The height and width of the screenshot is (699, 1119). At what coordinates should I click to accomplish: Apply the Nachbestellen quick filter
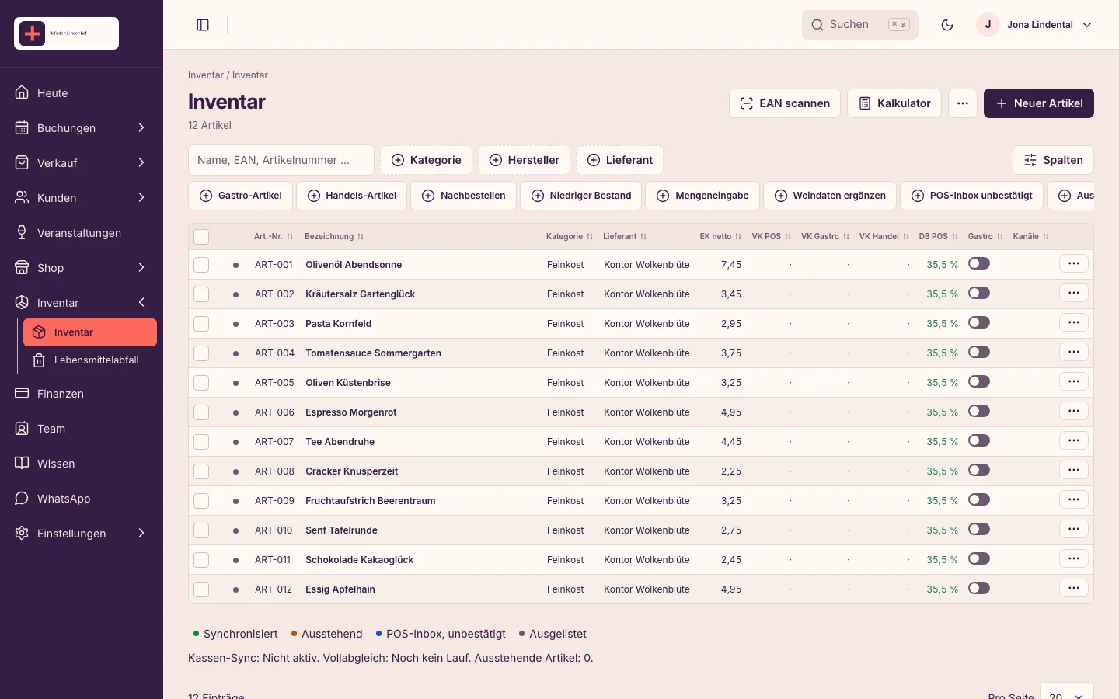pyautogui.click(x=464, y=196)
